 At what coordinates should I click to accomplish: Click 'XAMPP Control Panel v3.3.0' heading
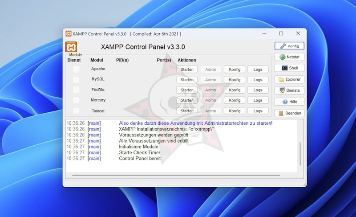[143, 47]
